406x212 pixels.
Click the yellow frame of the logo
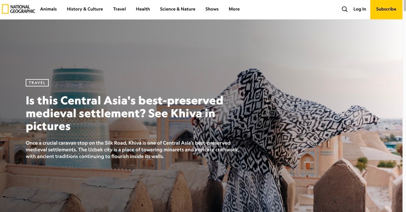pyautogui.click(x=5, y=9)
